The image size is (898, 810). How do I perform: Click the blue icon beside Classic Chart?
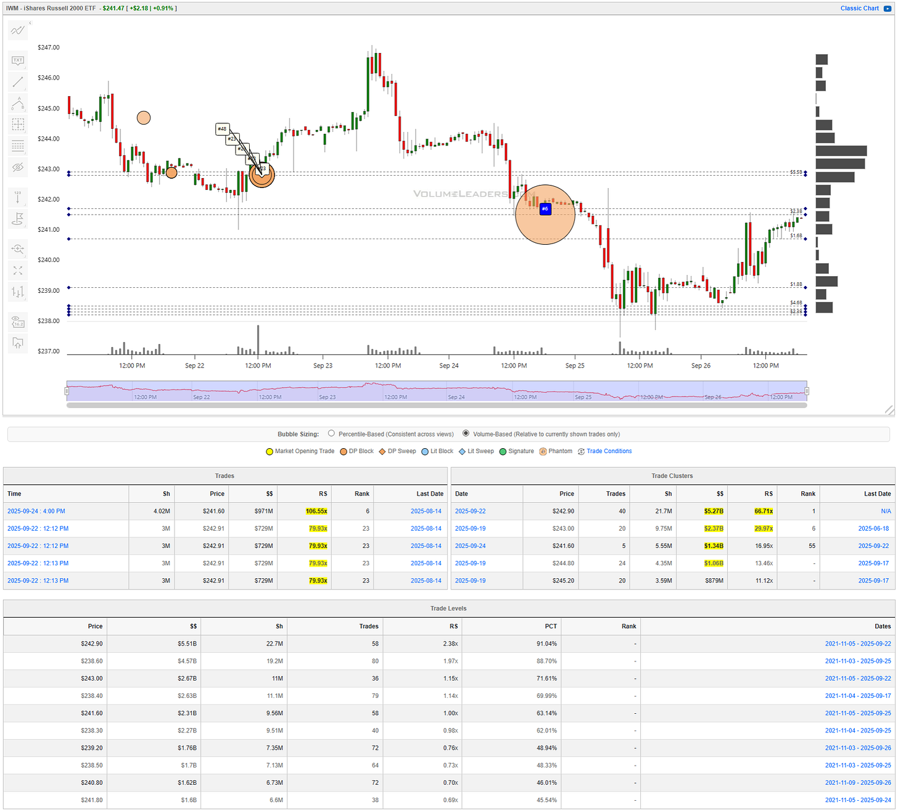[x=888, y=9]
